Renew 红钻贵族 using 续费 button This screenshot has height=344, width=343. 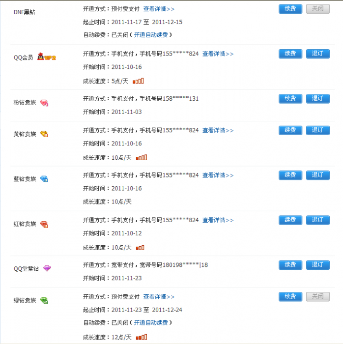290,220
